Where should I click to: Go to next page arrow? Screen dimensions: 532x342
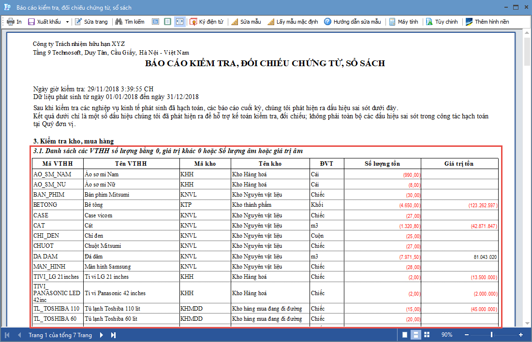[x=102, y=335]
